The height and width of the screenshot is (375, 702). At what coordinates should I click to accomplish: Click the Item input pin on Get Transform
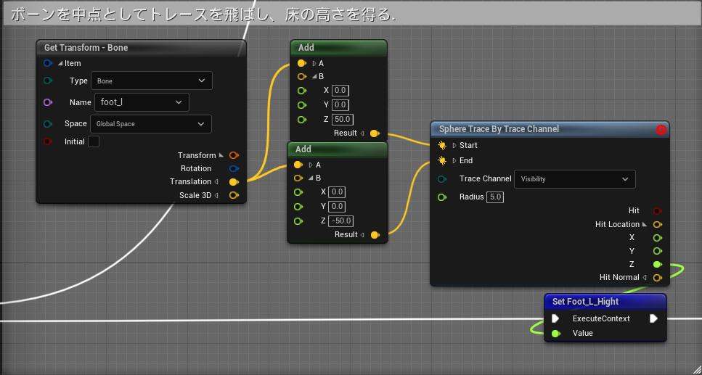point(47,63)
